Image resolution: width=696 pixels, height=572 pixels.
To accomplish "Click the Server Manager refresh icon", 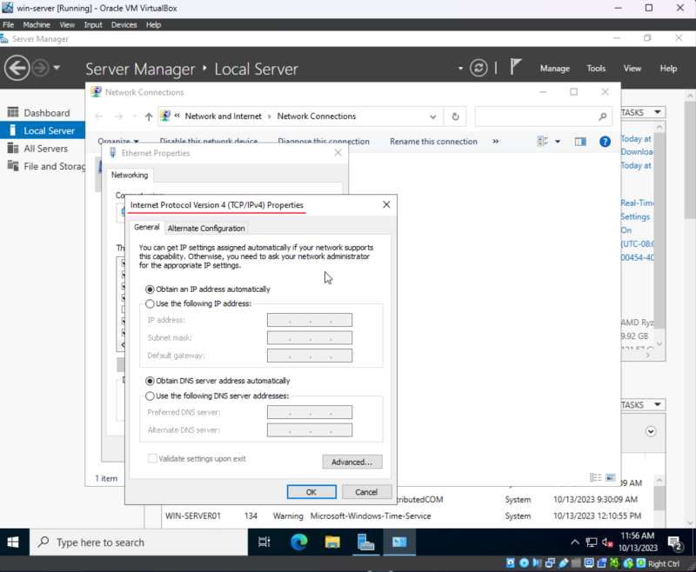I will click(x=478, y=68).
